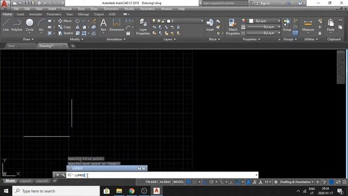Toggle MODEL space button in status bar

(179, 182)
